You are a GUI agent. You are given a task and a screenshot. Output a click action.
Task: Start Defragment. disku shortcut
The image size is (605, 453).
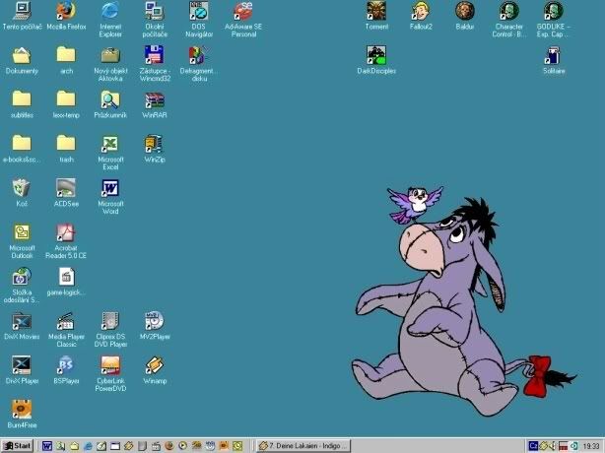199,64
